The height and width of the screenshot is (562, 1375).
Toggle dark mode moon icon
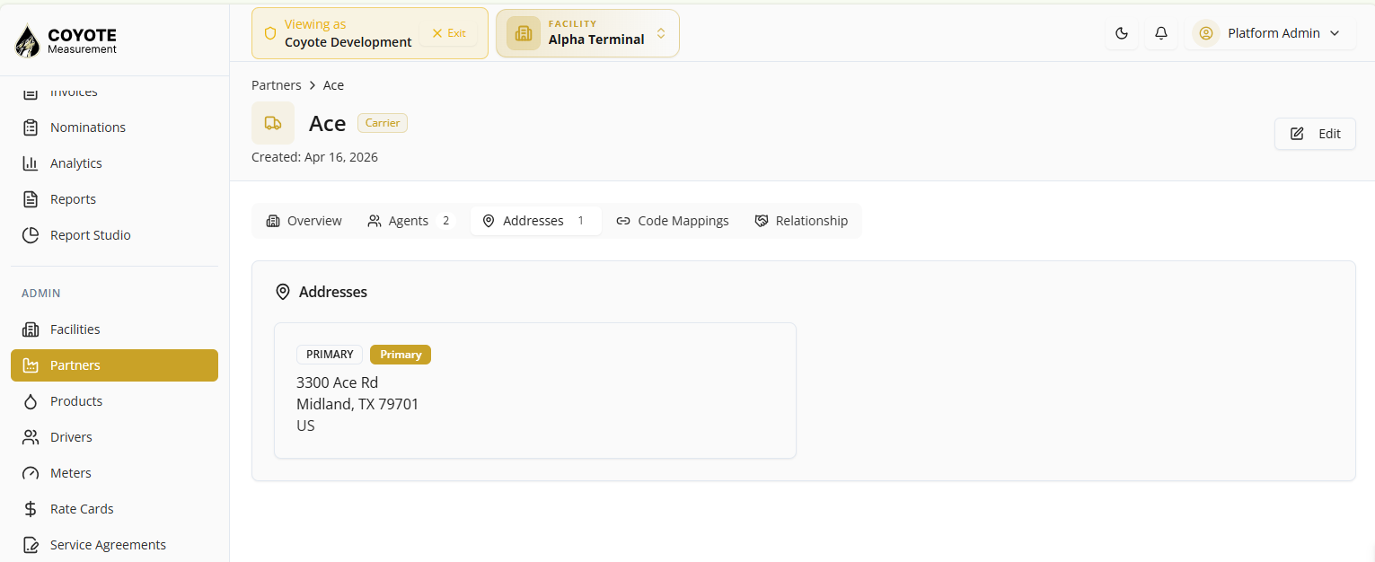pyautogui.click(x=1121, y=33)
